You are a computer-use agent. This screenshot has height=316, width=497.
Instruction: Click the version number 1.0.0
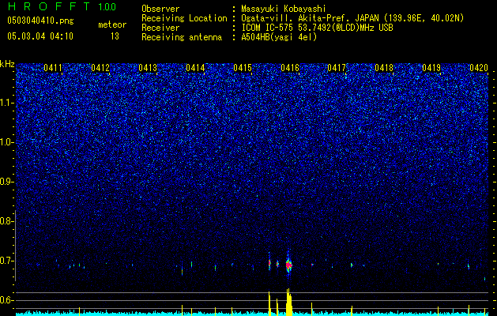coord(107,6)
